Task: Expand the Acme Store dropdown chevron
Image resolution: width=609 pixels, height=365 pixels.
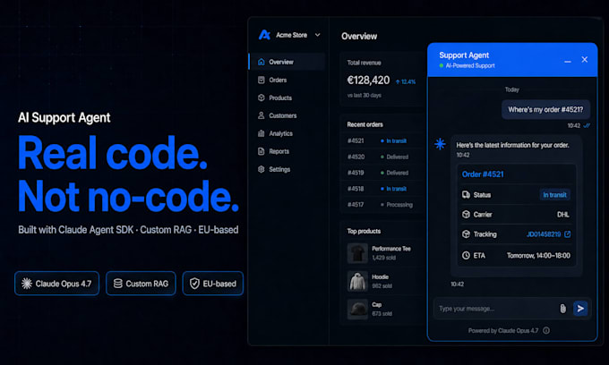Action: pos(317,35)
